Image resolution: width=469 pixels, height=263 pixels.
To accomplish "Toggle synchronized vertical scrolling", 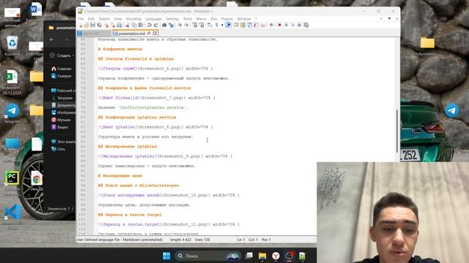I will 194,25.
